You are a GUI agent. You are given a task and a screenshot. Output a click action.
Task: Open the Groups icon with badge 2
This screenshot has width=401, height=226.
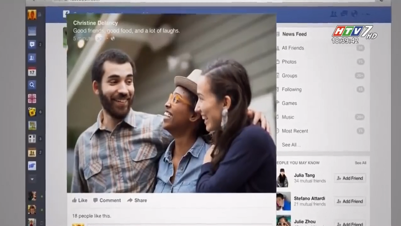[32, 152]
